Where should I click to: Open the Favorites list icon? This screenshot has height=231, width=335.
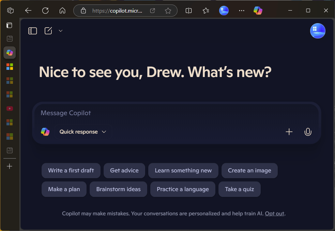click(x=206, y=11)
